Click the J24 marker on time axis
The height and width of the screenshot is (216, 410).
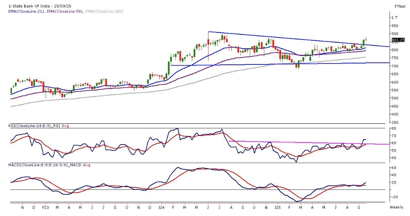tap(161, 206)
